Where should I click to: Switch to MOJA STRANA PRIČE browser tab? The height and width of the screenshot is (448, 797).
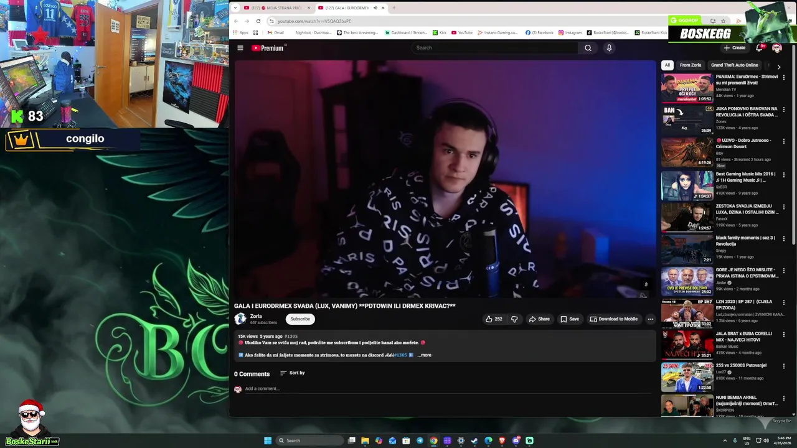point(276,8)
